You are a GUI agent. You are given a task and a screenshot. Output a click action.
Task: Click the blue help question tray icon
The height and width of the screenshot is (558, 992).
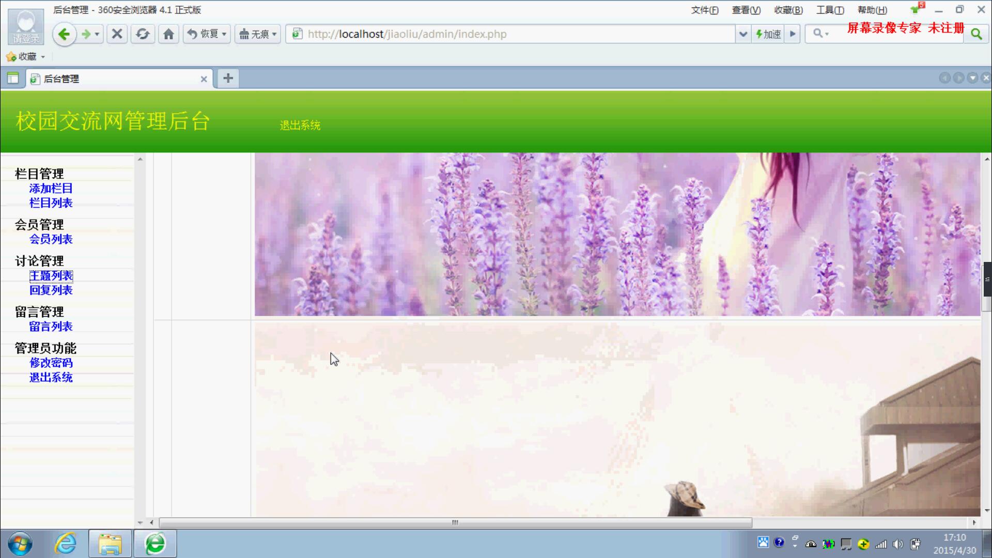pyautogui.click(x=779, y=542)
